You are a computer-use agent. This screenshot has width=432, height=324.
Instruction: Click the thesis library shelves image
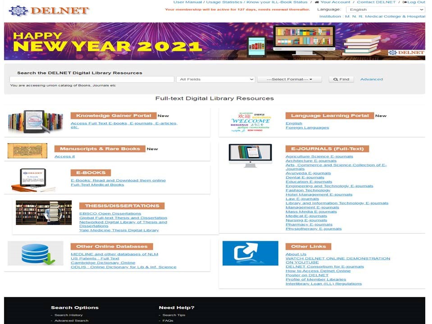pos(44,212)
